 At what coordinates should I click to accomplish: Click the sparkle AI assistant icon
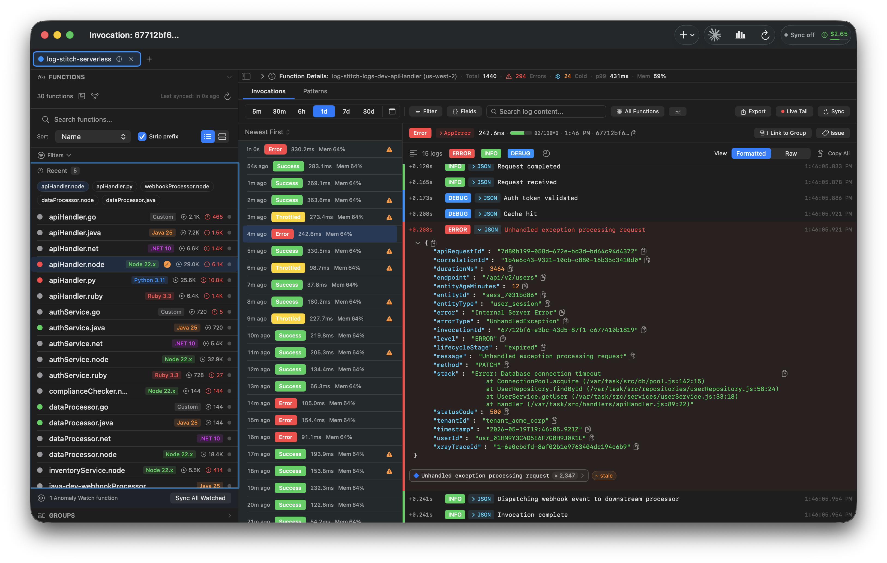[x=715, y=35]
